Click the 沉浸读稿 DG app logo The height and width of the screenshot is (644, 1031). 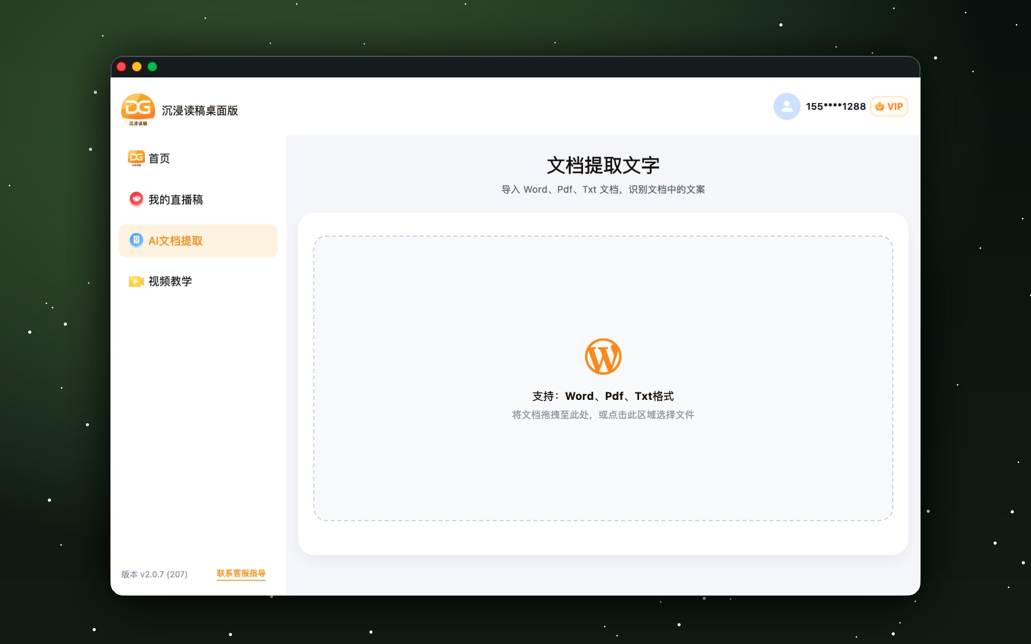(x=138, y=110)
